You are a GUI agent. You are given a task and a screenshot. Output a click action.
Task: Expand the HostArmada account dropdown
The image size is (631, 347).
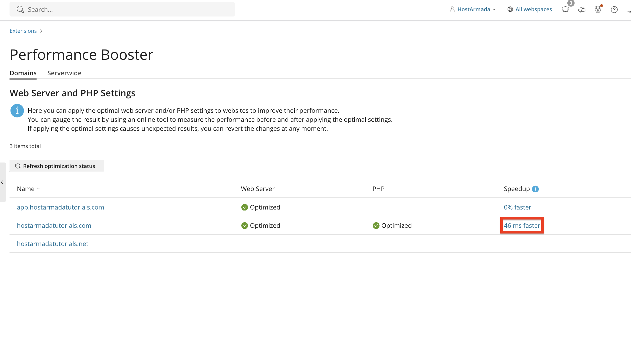(x=472, y=9)
